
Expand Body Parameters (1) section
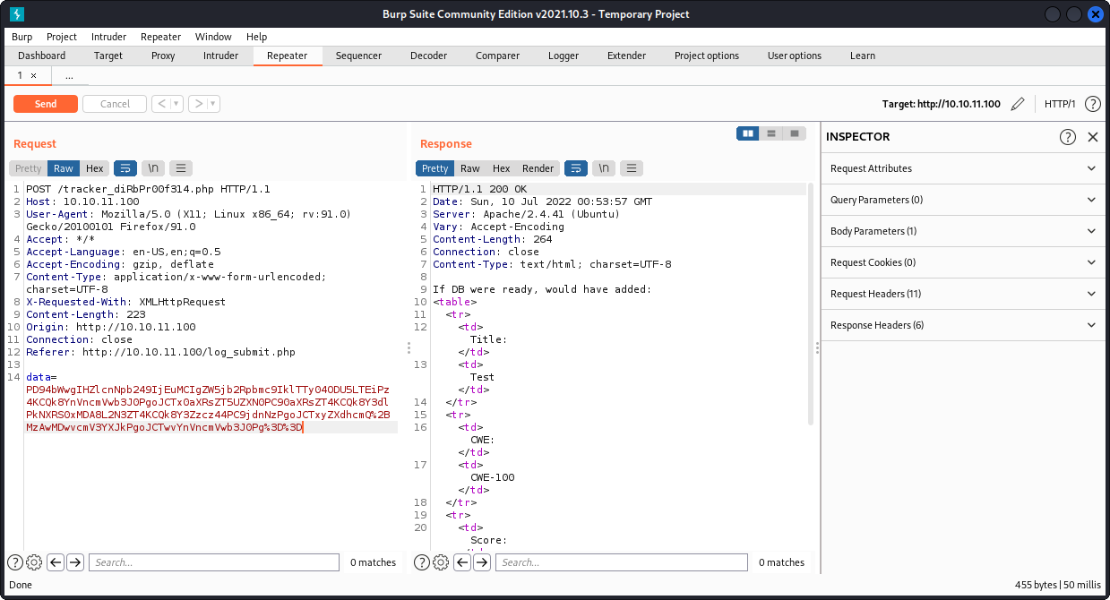(964, 231)
